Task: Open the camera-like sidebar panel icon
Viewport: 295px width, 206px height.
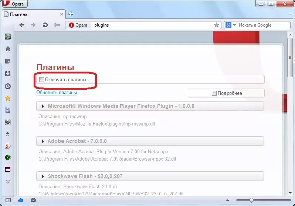Action: point(8,122)
